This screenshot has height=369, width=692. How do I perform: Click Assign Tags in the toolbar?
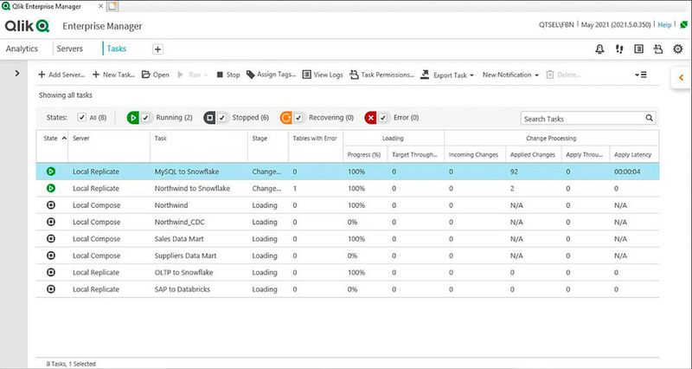[x=271, y=74]
